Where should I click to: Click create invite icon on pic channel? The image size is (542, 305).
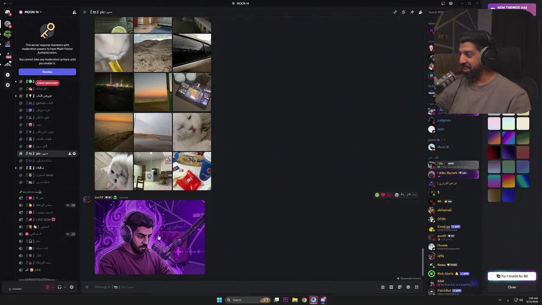click(x=70, y=154)
